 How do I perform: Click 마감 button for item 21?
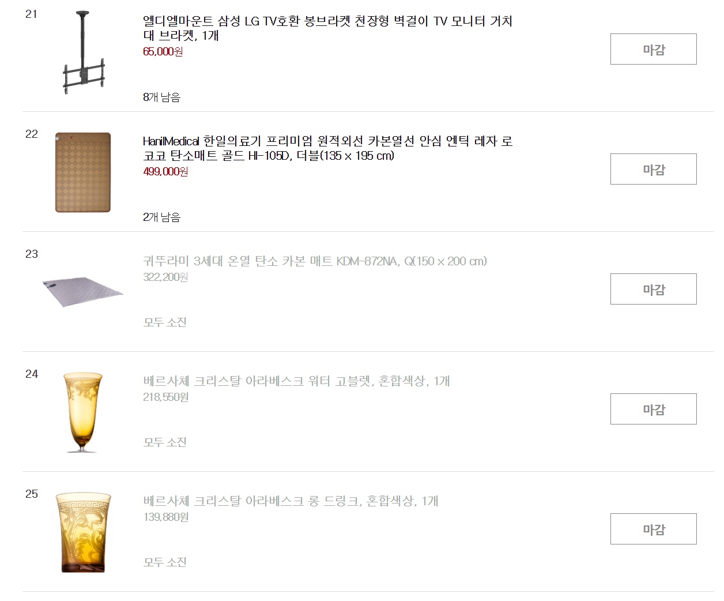point(653,49)
